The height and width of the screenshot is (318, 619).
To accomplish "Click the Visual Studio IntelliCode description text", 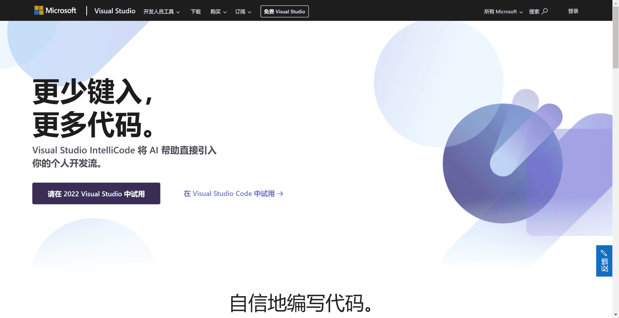I will pyautogui.click(x=125, y=157).
